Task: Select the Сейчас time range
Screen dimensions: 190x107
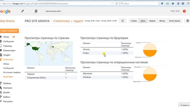Action: click(134, 21)
